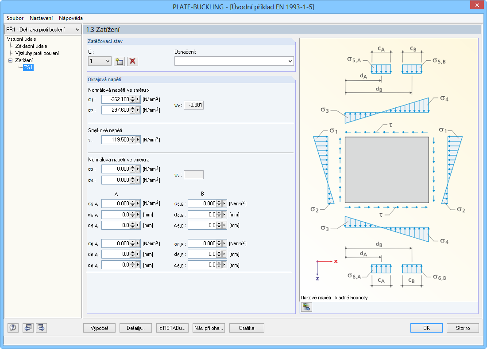Open arrow menu next to σ6,A field
487x349 pixels.
138,243
